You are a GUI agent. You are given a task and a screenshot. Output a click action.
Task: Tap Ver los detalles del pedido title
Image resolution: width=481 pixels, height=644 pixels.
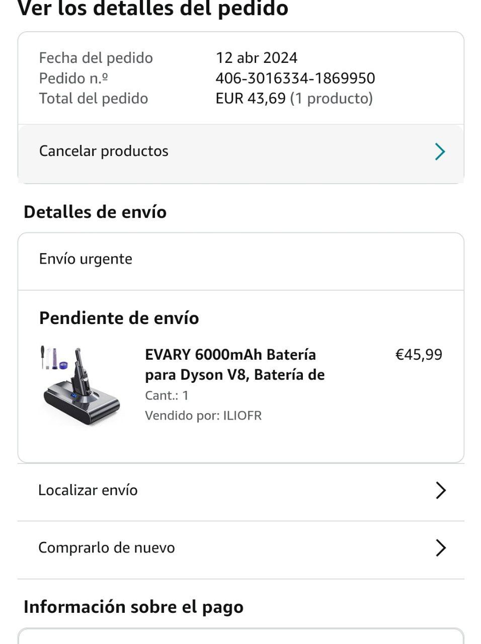pos(153,9)
